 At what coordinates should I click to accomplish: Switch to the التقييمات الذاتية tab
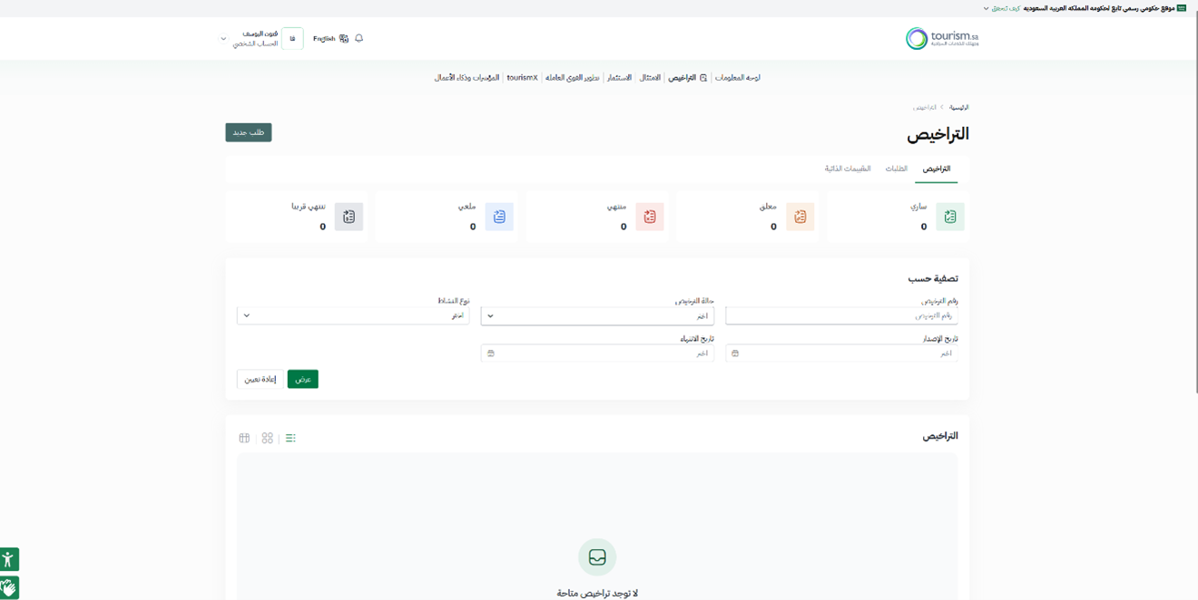click(848, 169)
